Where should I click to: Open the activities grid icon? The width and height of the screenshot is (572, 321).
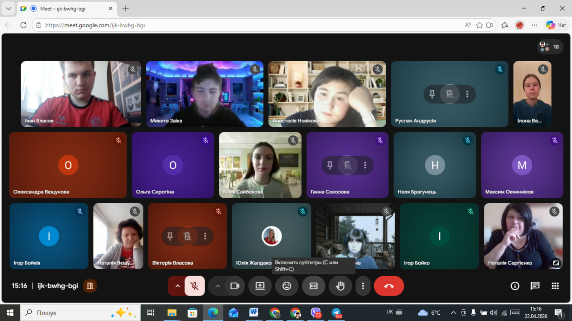coord(555,286)
